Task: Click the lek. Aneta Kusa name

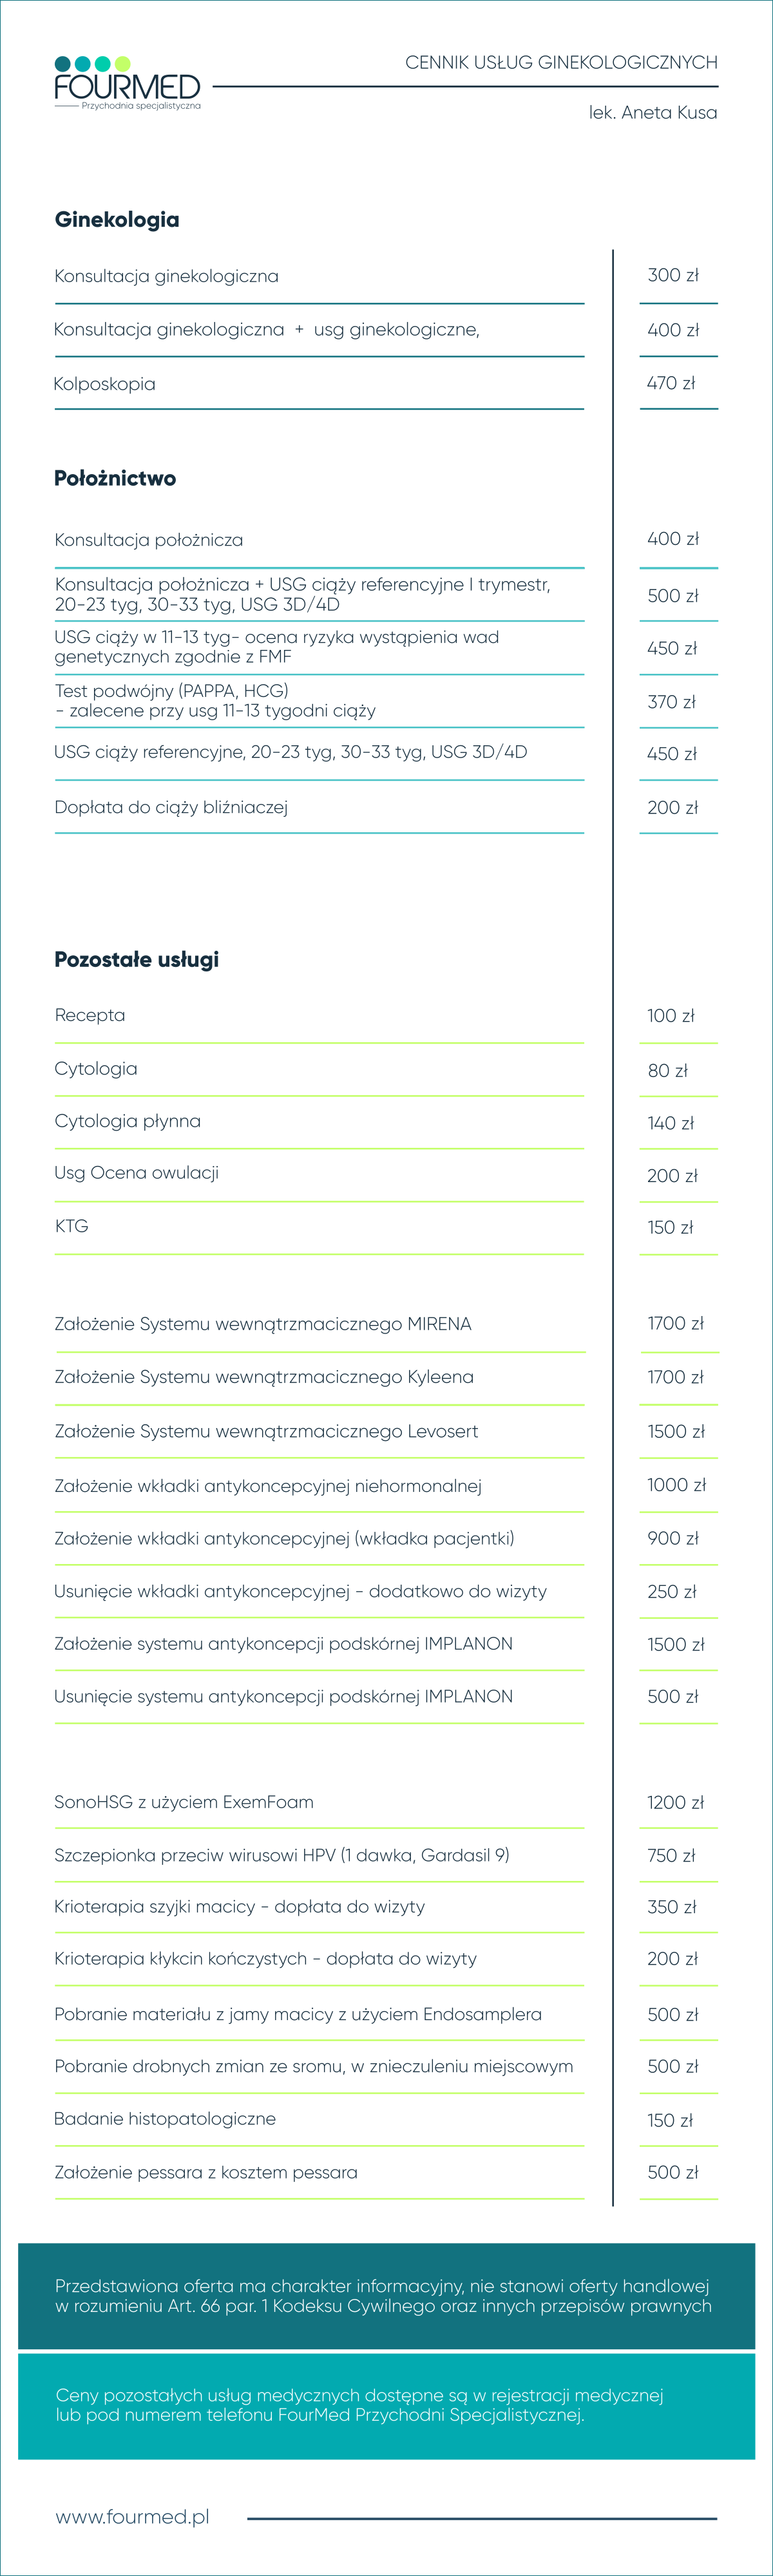Action: point(653,113)
